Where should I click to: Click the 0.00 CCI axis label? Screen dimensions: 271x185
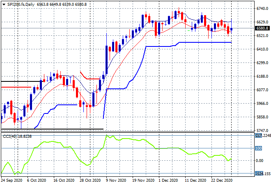coord(259,161)
